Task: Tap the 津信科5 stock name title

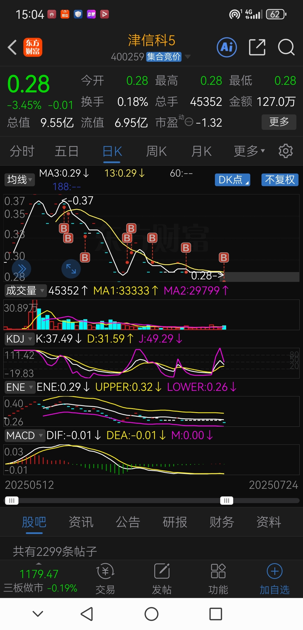Action: pos(151,40)
